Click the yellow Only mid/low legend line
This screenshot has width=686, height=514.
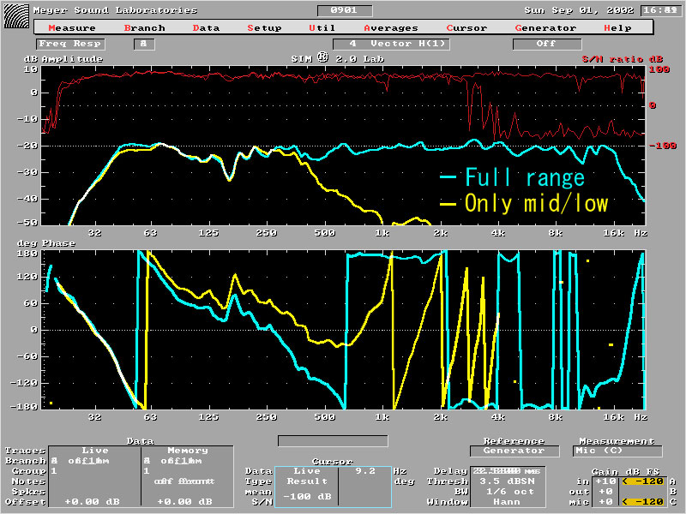(448, 204)
